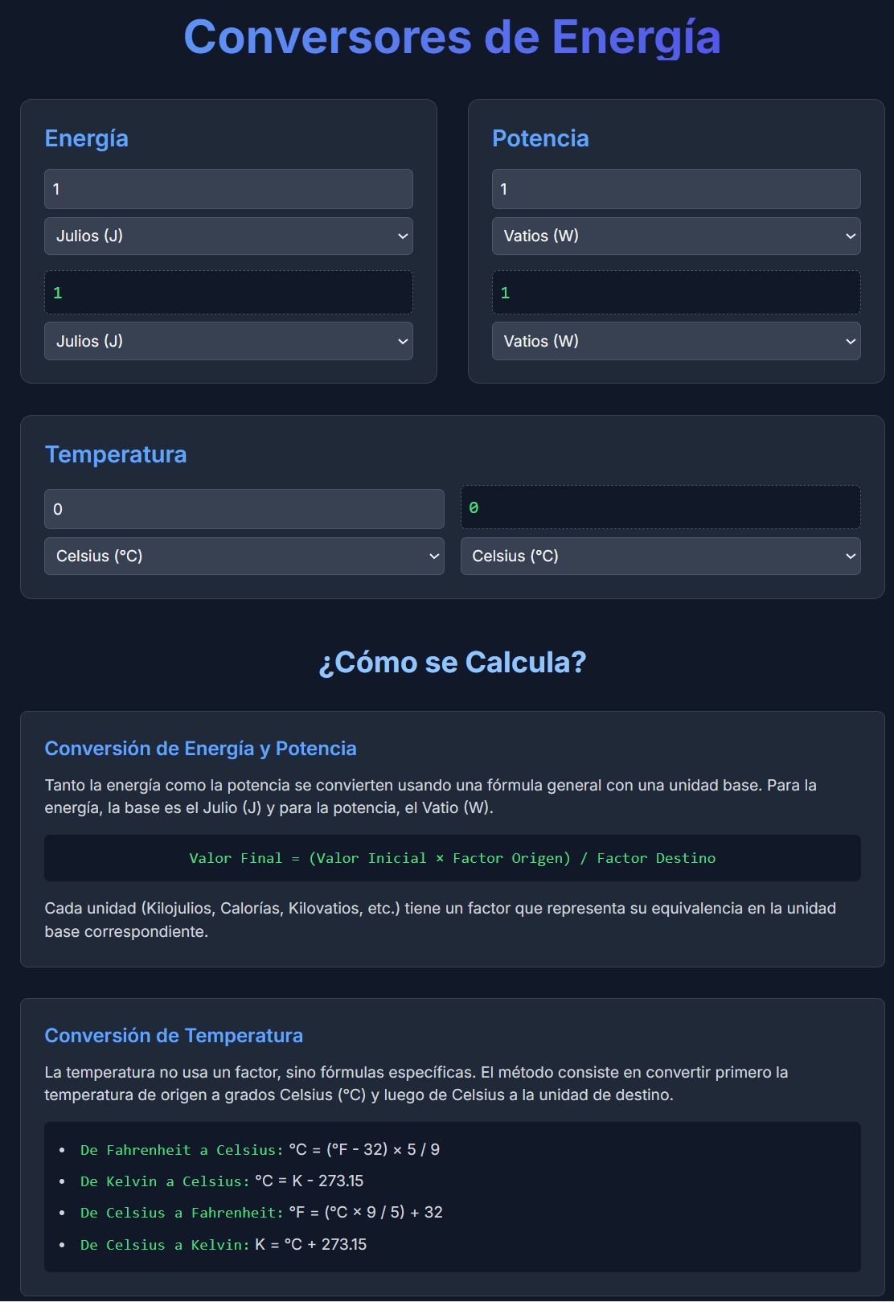Click the De Fahrenheit a Celsius formula
894x1302 pixels.
260,1150
